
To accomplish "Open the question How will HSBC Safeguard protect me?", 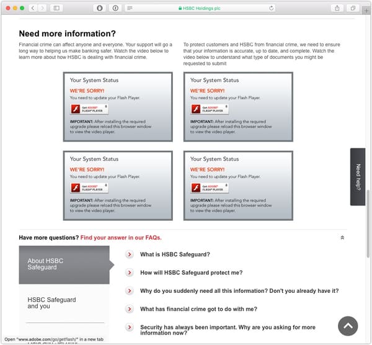I will click(x=191, y=272).
